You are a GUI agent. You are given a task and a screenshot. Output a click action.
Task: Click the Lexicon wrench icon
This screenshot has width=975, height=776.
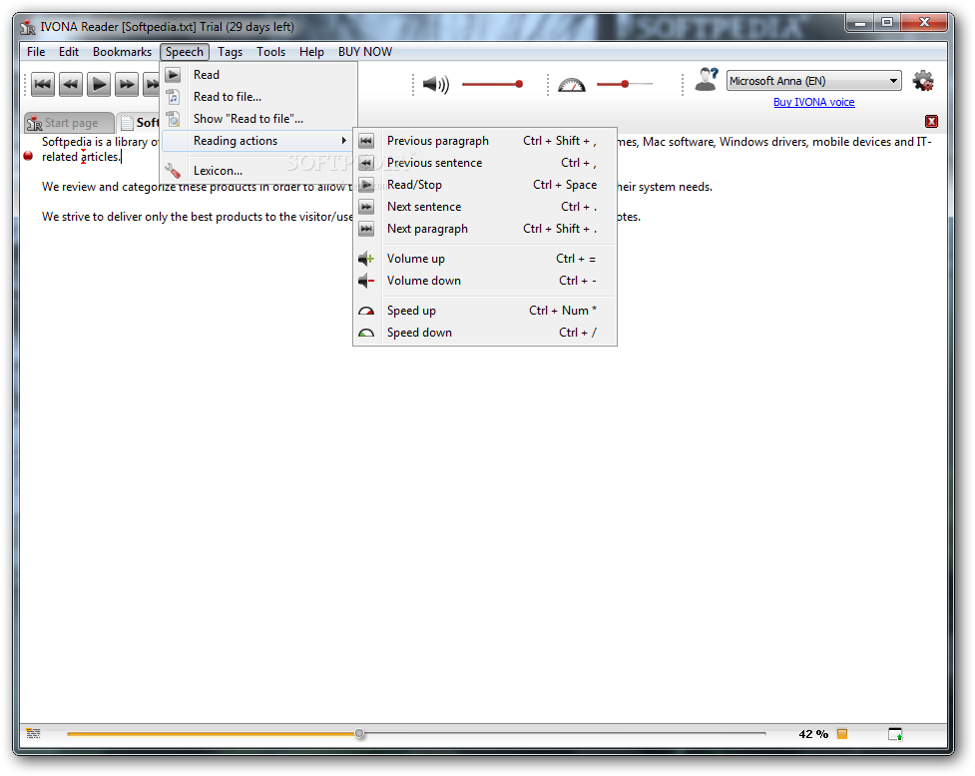pos(173,171)
